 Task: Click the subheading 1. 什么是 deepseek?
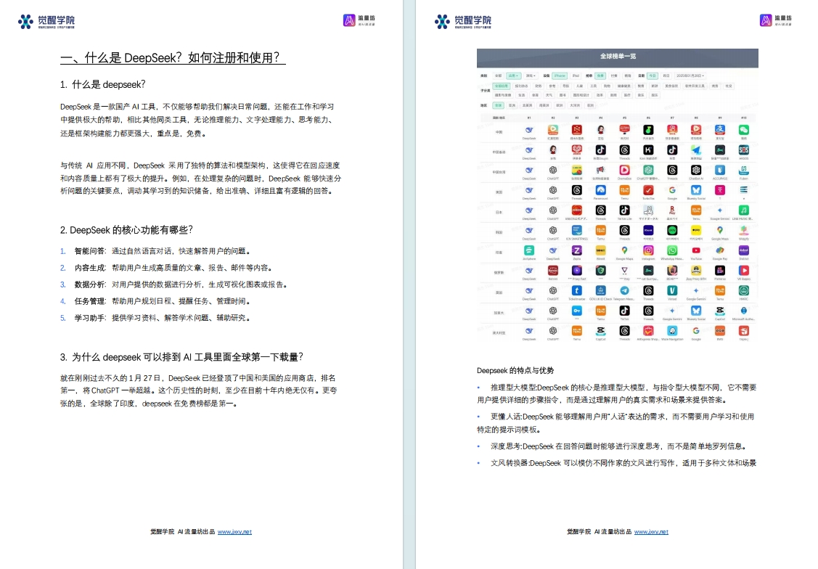103,84
